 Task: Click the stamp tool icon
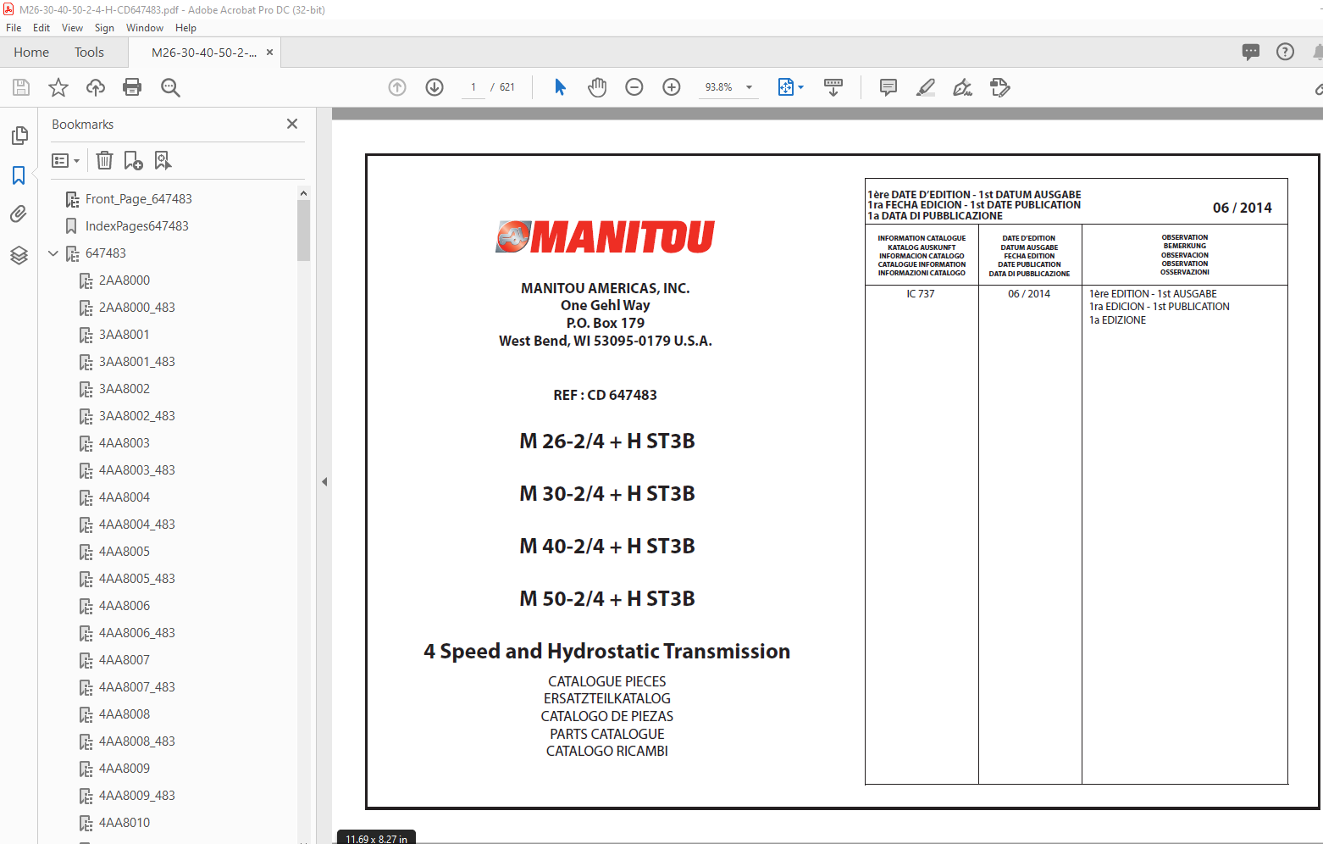[x=1000, y=87]
